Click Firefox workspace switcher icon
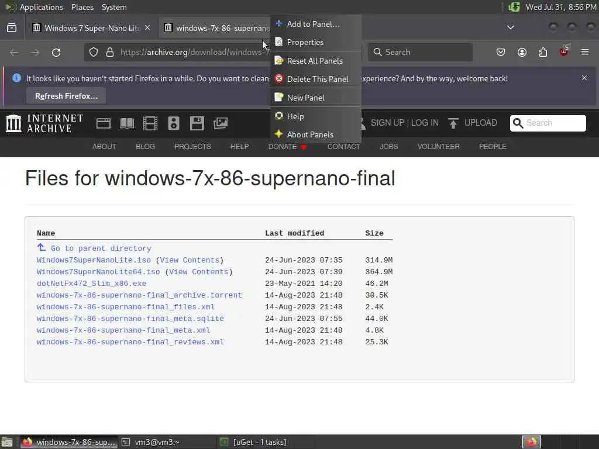 pyautogui.click(x=532, y=442)
